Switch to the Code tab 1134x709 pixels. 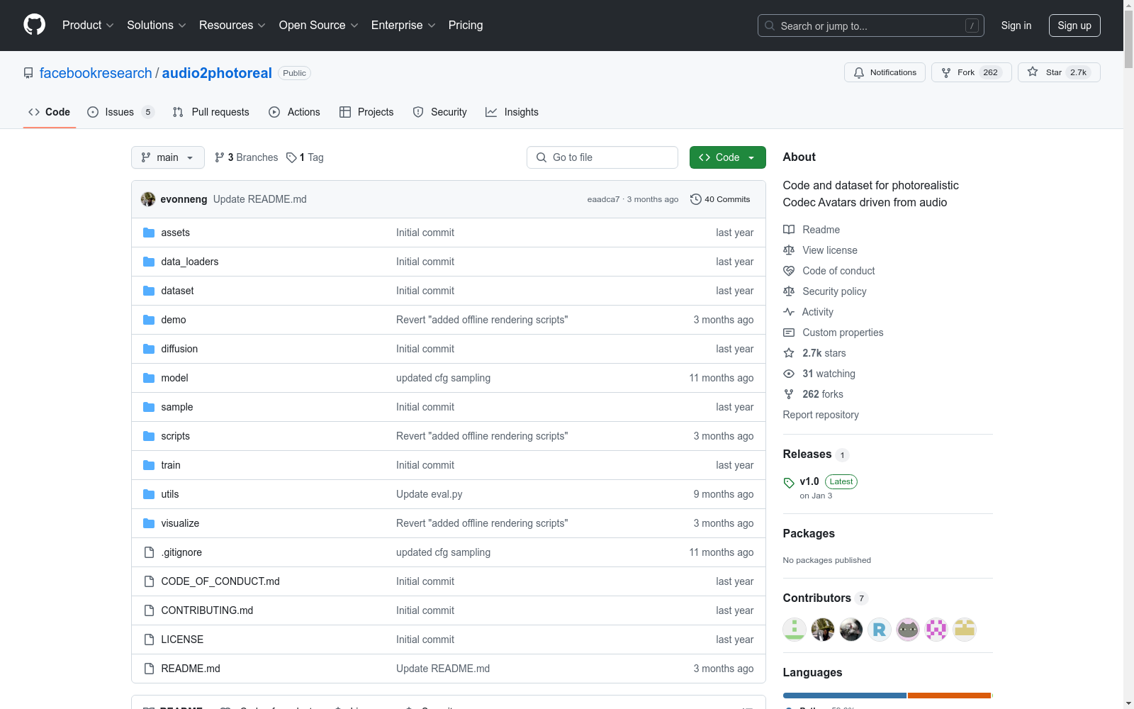pyautogui.click(x=50, y=112)
